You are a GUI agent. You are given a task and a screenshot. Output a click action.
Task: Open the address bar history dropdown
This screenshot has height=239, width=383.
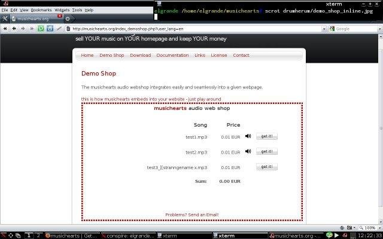[324, 29]
